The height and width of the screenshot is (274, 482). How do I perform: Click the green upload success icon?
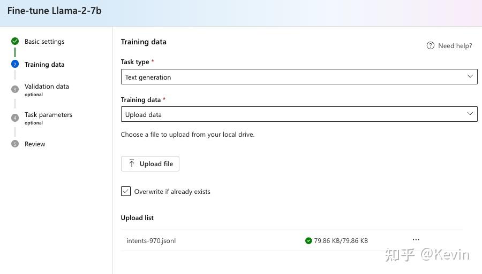coord(308,241)
